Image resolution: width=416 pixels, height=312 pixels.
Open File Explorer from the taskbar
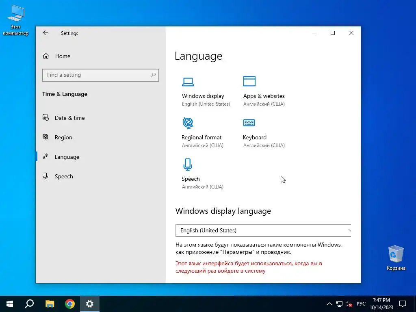coord(50,304)
